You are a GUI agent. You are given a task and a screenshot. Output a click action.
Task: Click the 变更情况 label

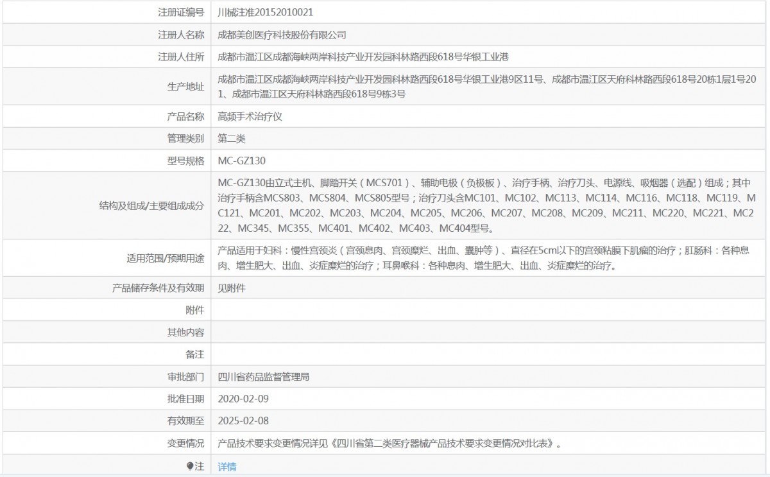185,443
